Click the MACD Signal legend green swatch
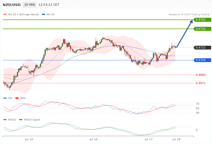 pyautogui.click(x=21, y=120)
